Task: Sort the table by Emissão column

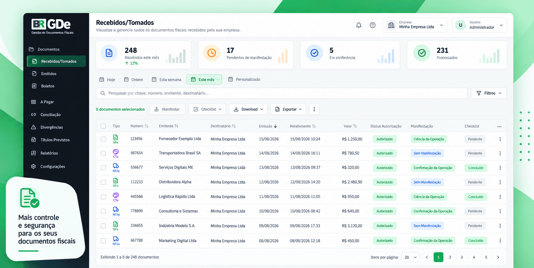Action: [268, 126]
